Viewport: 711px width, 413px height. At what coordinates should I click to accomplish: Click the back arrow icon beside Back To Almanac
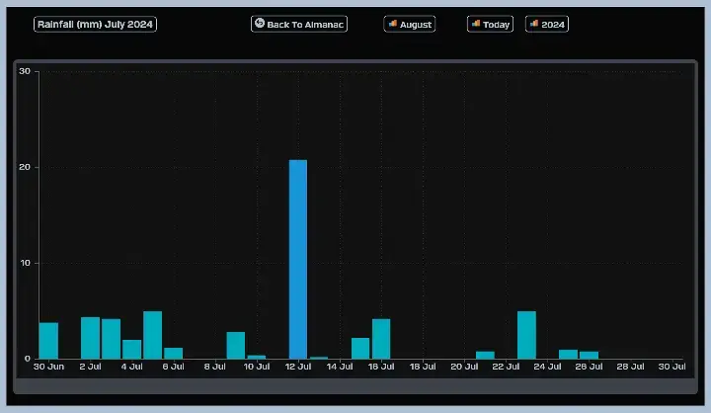[x=260, y=24]
